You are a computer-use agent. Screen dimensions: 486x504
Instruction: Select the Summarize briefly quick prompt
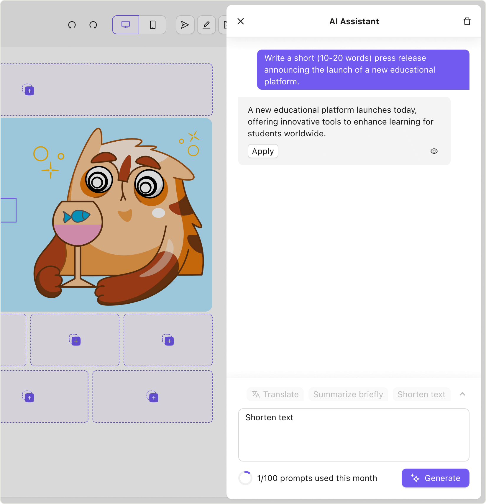348,394
